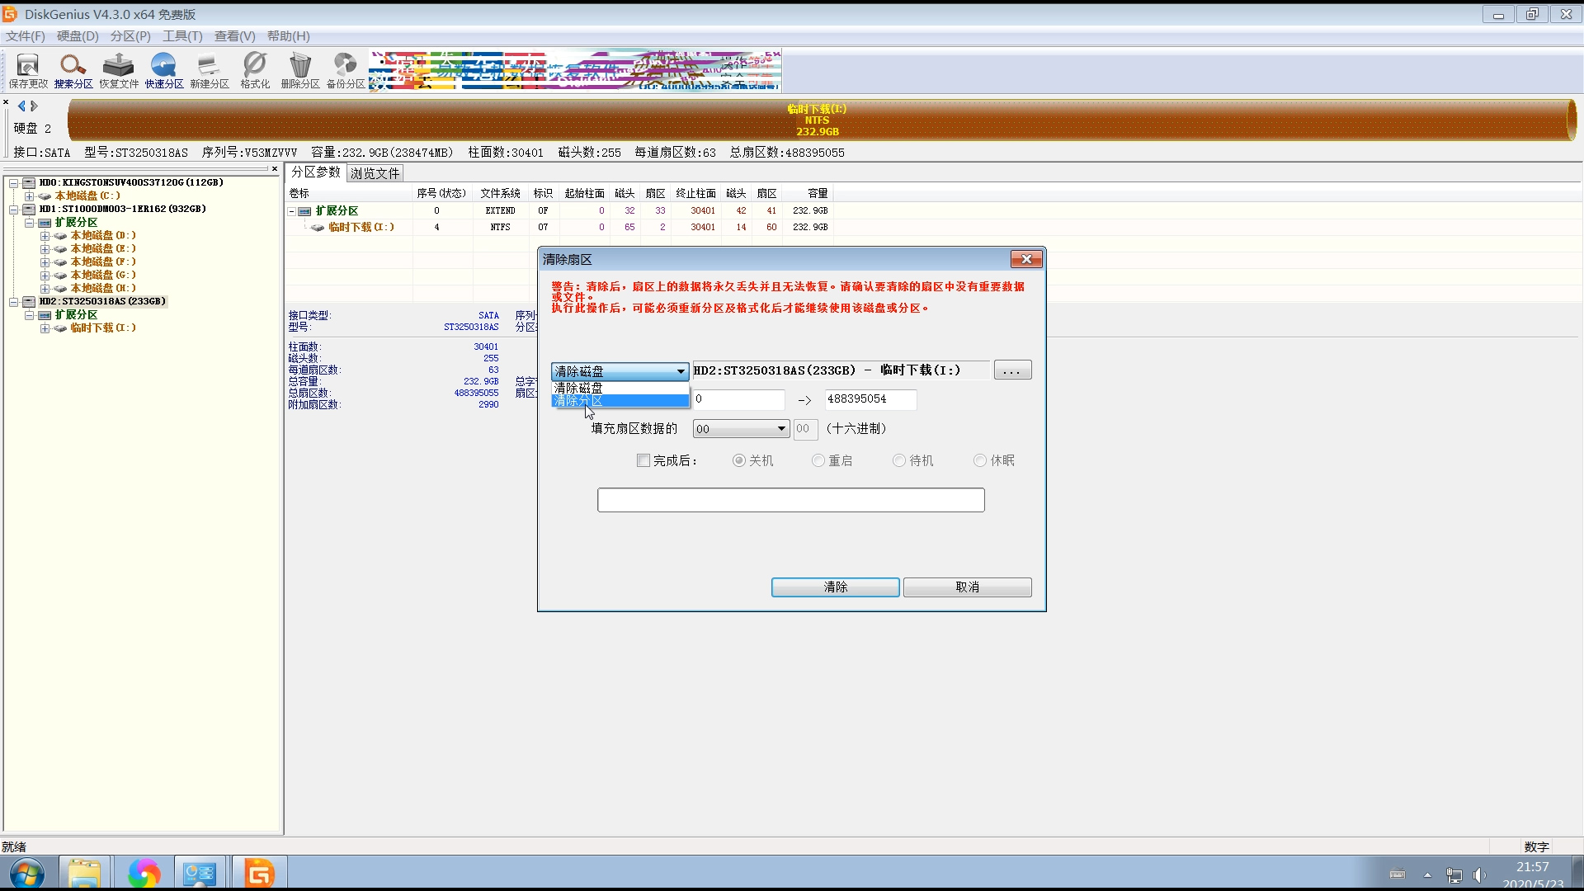Click the 搜索分区 (search partitions) magnifier icon
The height and width of the screenshot is (891, 1584).
[x=73, y=70]
